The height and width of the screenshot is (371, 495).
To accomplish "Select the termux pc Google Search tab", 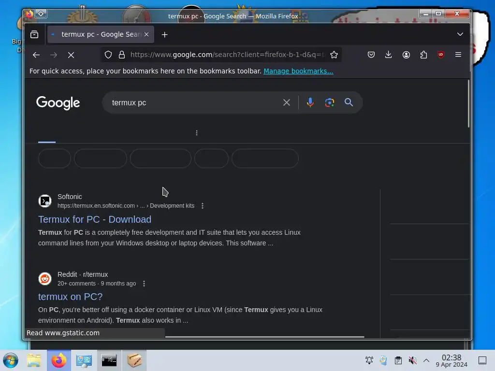I will (101, 34).
